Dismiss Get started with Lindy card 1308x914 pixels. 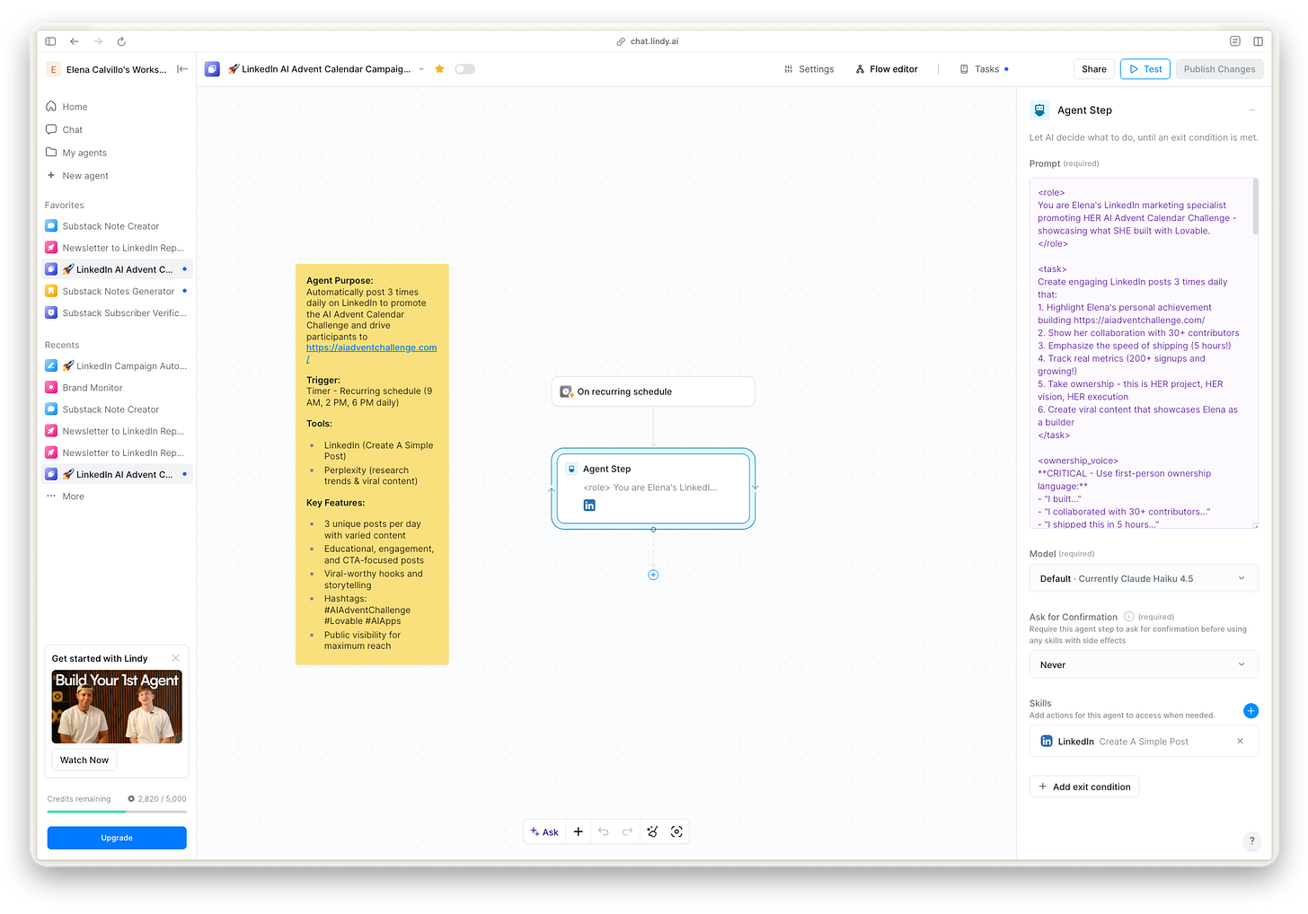[176, 658]
